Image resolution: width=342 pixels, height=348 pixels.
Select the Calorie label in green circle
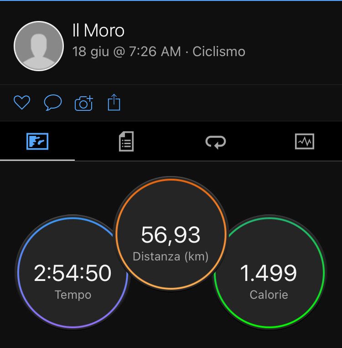pos(269,295)
